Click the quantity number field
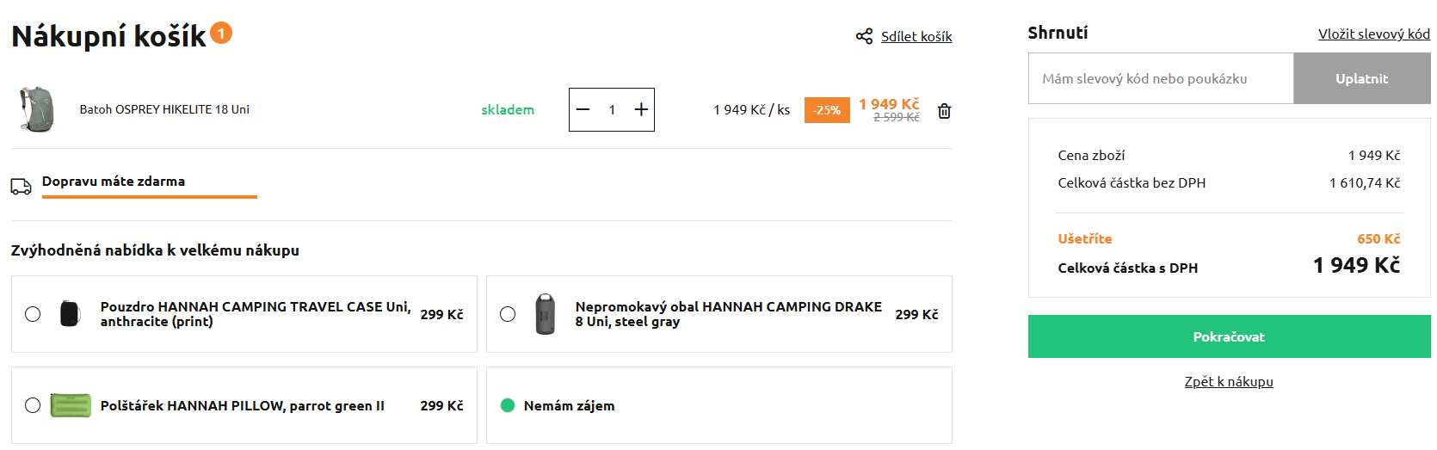The image size is (1437, 450). tap(612, 109)
